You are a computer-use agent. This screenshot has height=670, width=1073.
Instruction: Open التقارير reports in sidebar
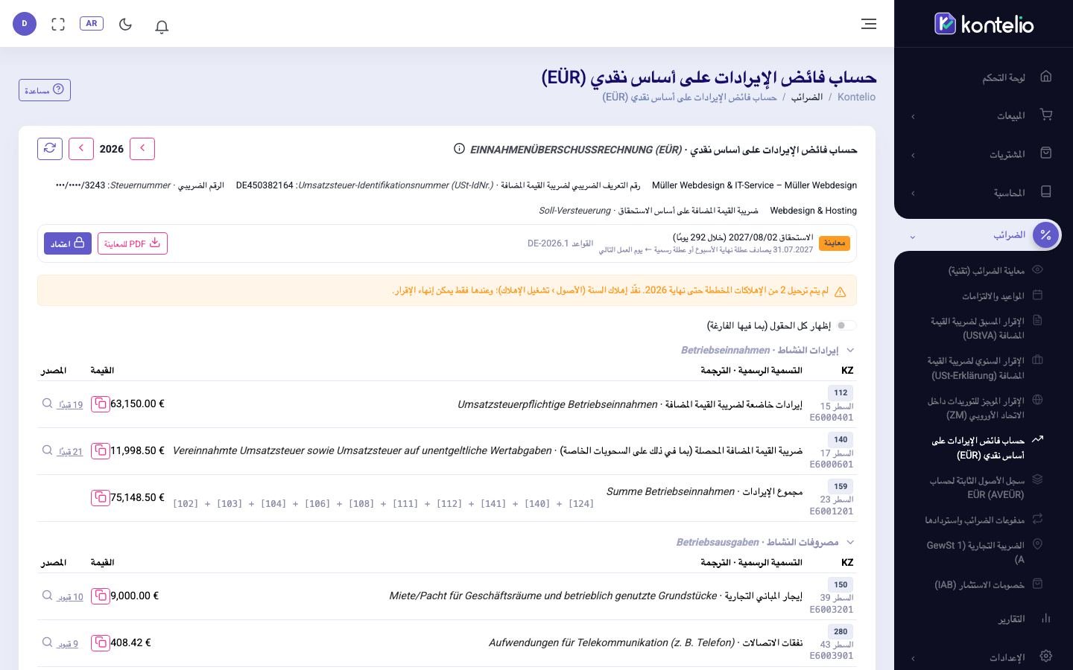click(x=984, y=619)
